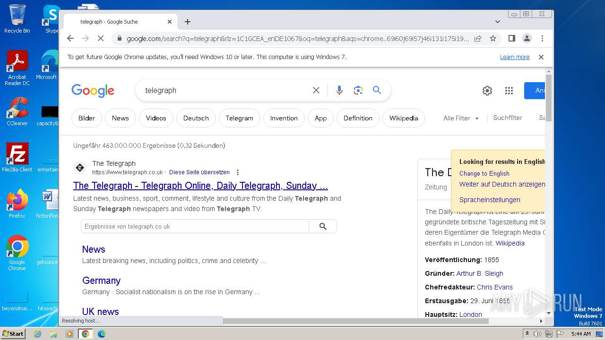Open Google apps grid
This screenshot has height=340, width=605.
(509, 91)
